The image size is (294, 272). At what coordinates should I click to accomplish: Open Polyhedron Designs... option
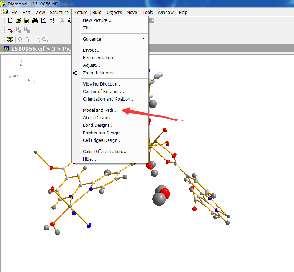point(110,133)
